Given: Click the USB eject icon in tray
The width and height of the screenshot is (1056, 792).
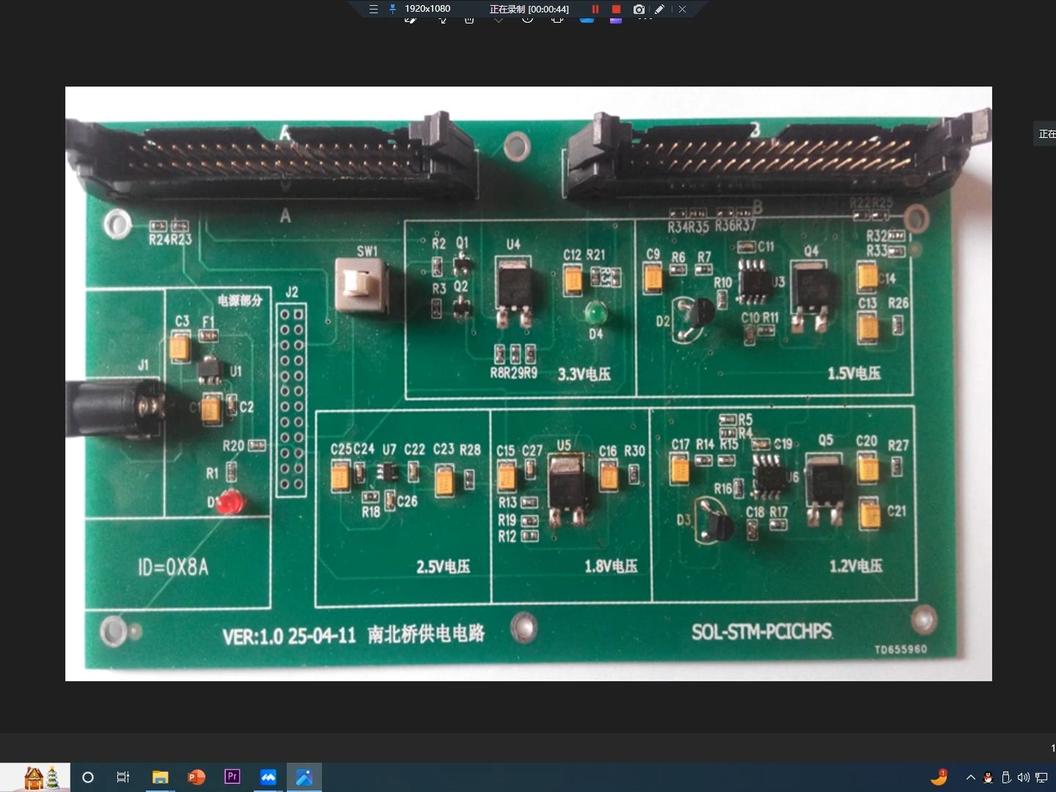Looking at the screenshot, I should coord(1005,777).
